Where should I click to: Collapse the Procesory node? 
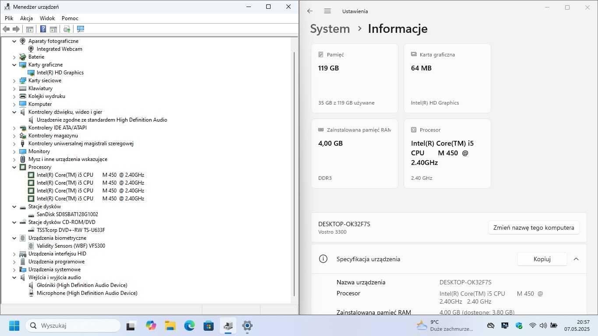coord(14,167)
